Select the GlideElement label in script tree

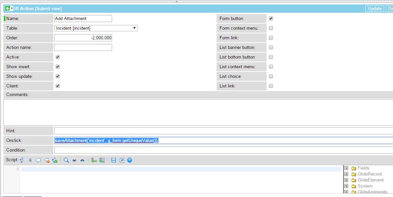[x=371, y=180]
